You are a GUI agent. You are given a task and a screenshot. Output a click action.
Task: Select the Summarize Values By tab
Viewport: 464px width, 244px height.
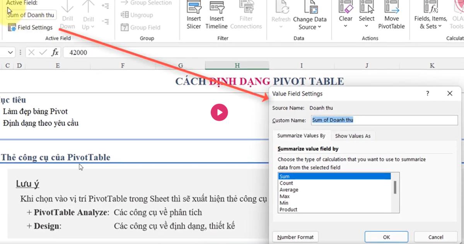pos(301,136)
